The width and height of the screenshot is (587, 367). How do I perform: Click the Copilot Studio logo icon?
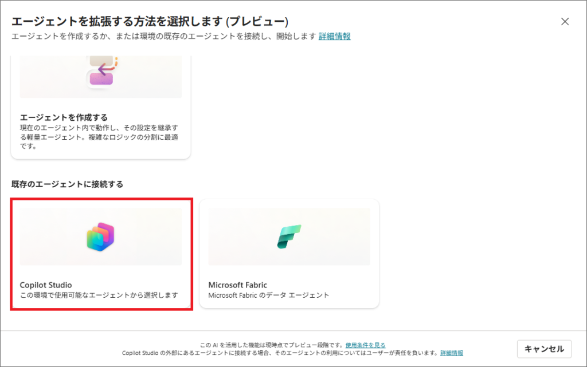(101, 236)
